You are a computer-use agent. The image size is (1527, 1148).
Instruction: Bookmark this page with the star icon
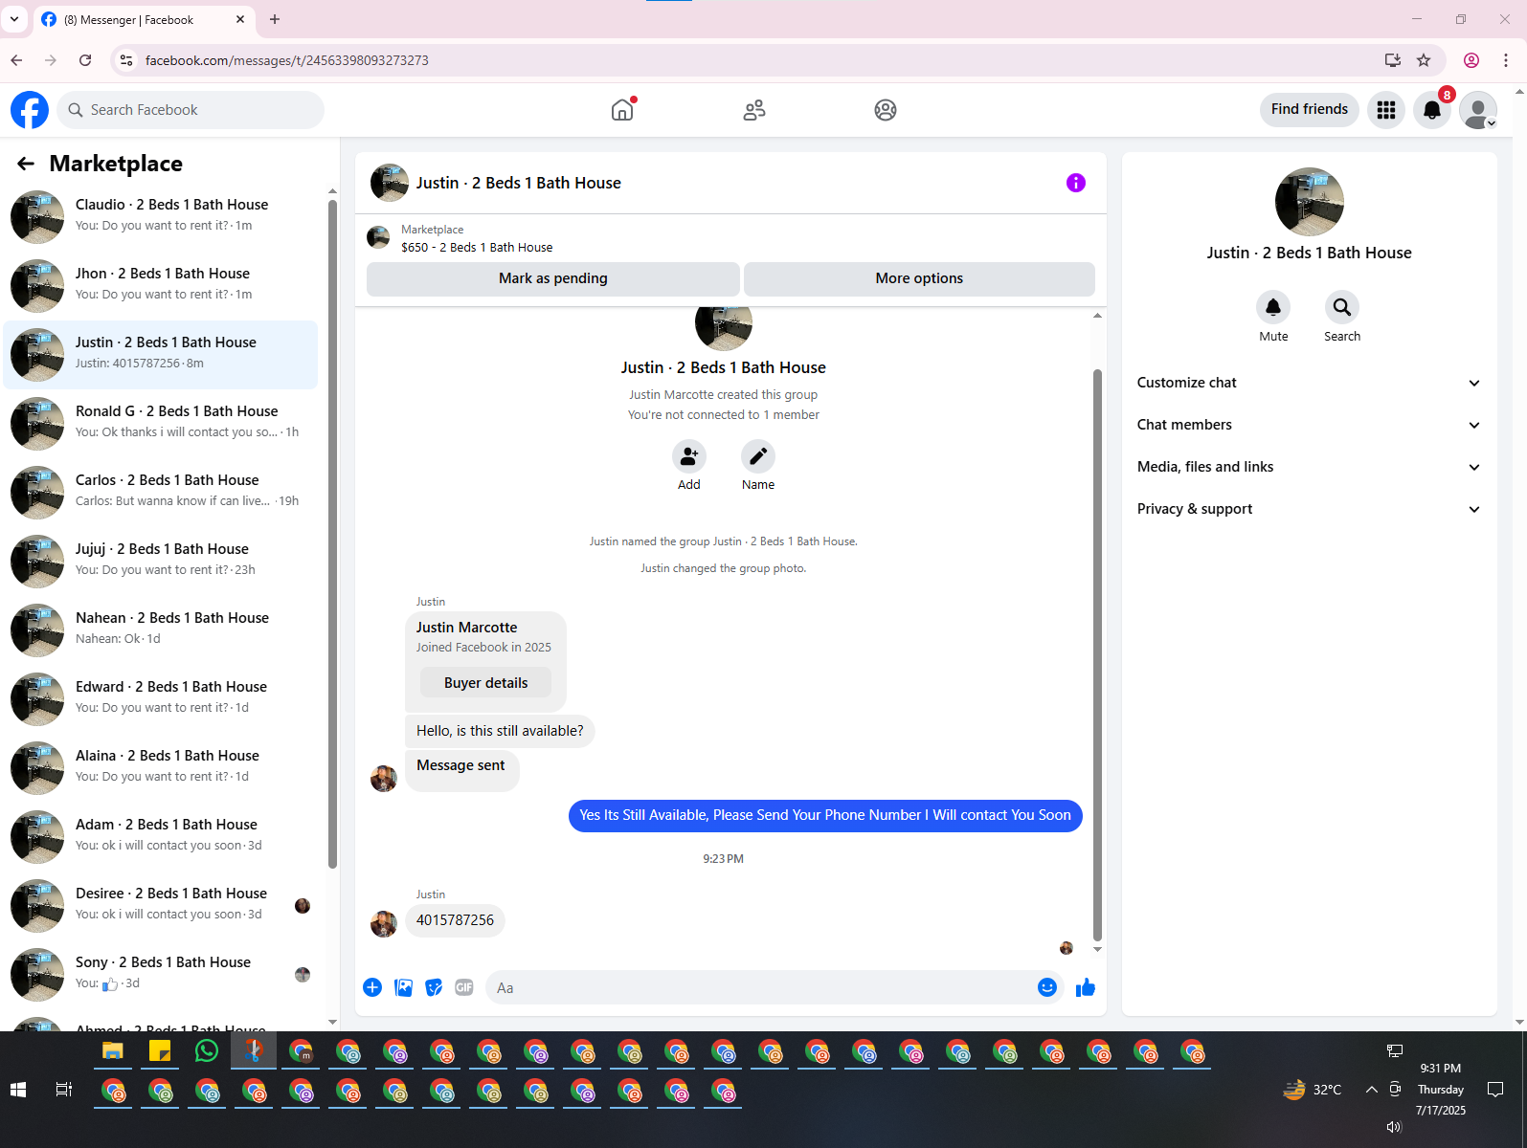click(1424, 60)
